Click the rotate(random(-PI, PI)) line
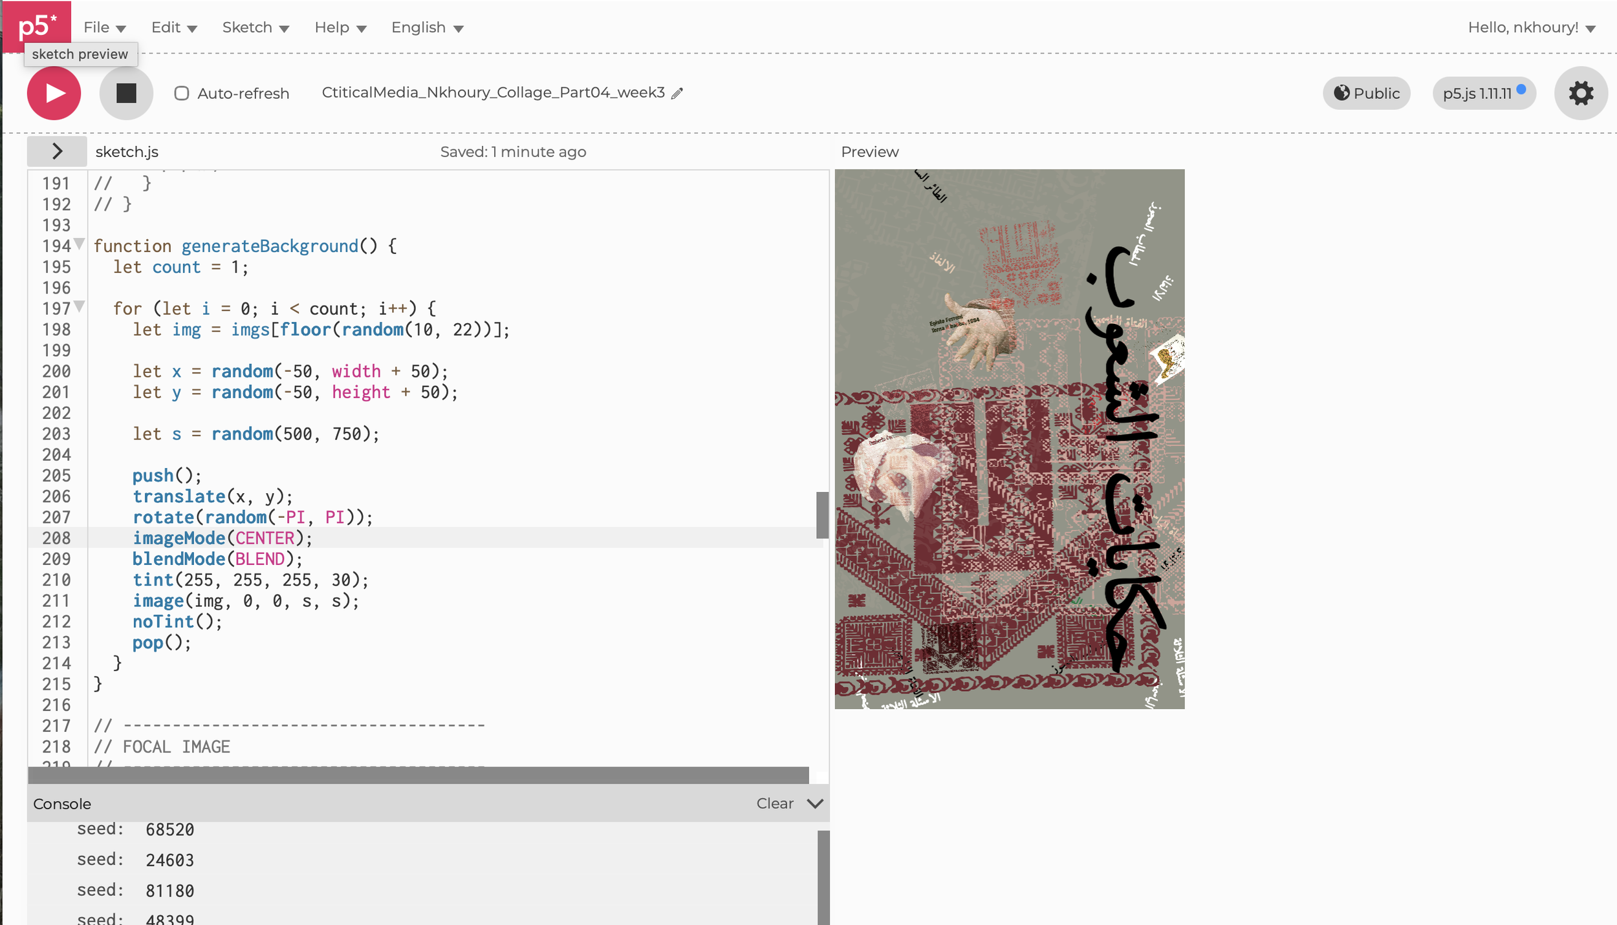1617x925 pixels. pyautogui.click(x=253, y=517)
